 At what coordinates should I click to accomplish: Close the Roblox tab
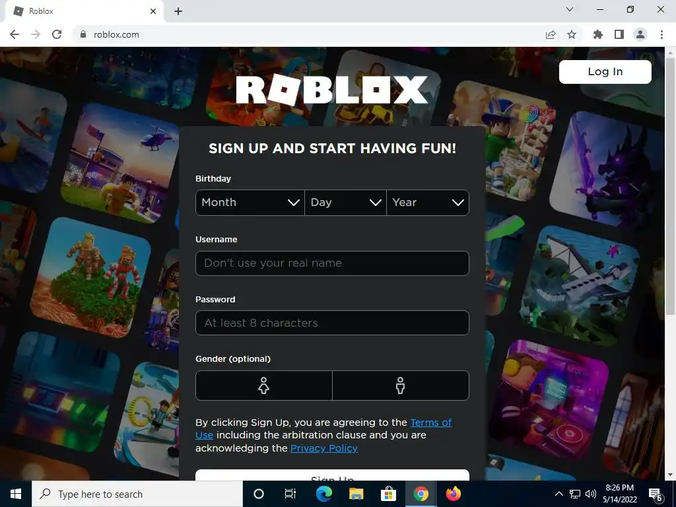click(x=153, y=11)
